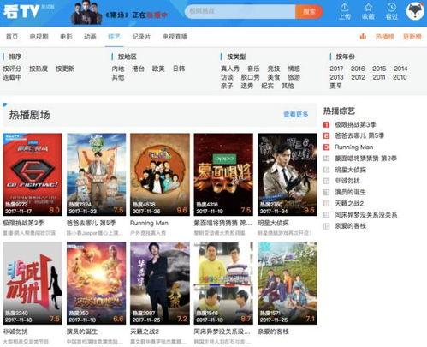
Task: Sort by 按热度
Action: [39, 69]
